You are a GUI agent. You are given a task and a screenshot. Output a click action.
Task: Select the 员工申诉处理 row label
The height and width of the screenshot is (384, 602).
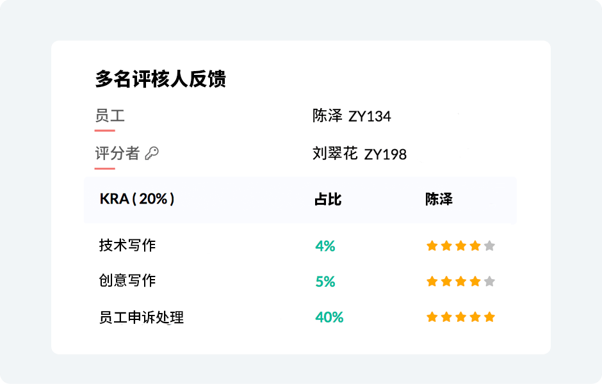pyautogui.click(x=142, y=317)
